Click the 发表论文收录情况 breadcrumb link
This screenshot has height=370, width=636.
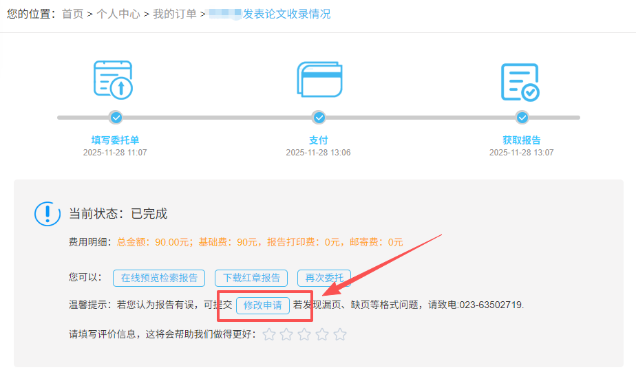tap(286, 14)
